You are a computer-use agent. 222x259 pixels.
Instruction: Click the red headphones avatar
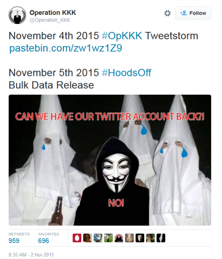[119, 238]
